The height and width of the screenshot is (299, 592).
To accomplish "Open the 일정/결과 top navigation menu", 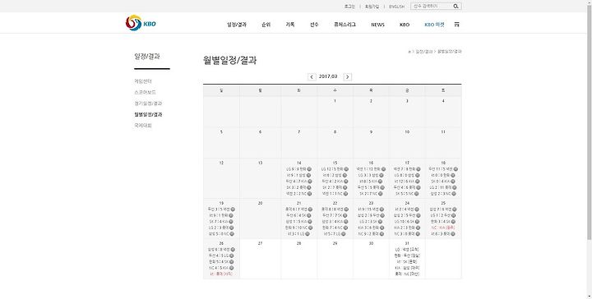I will 237,25.
